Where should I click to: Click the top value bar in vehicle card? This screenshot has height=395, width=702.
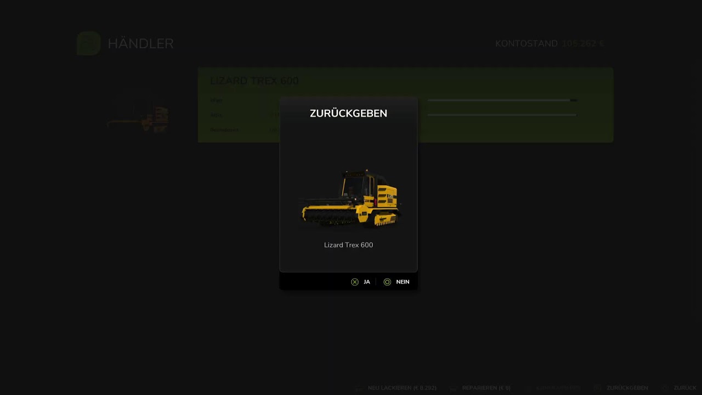coord(502,100)
